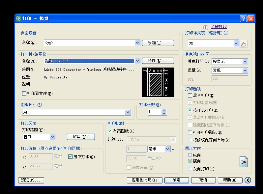Click the copies number input field
This screenshot has height=194, width=263.
tap(155, 112)
